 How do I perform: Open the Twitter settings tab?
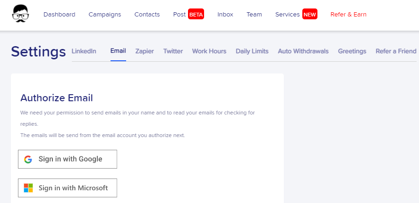click(x=173, y=51)
